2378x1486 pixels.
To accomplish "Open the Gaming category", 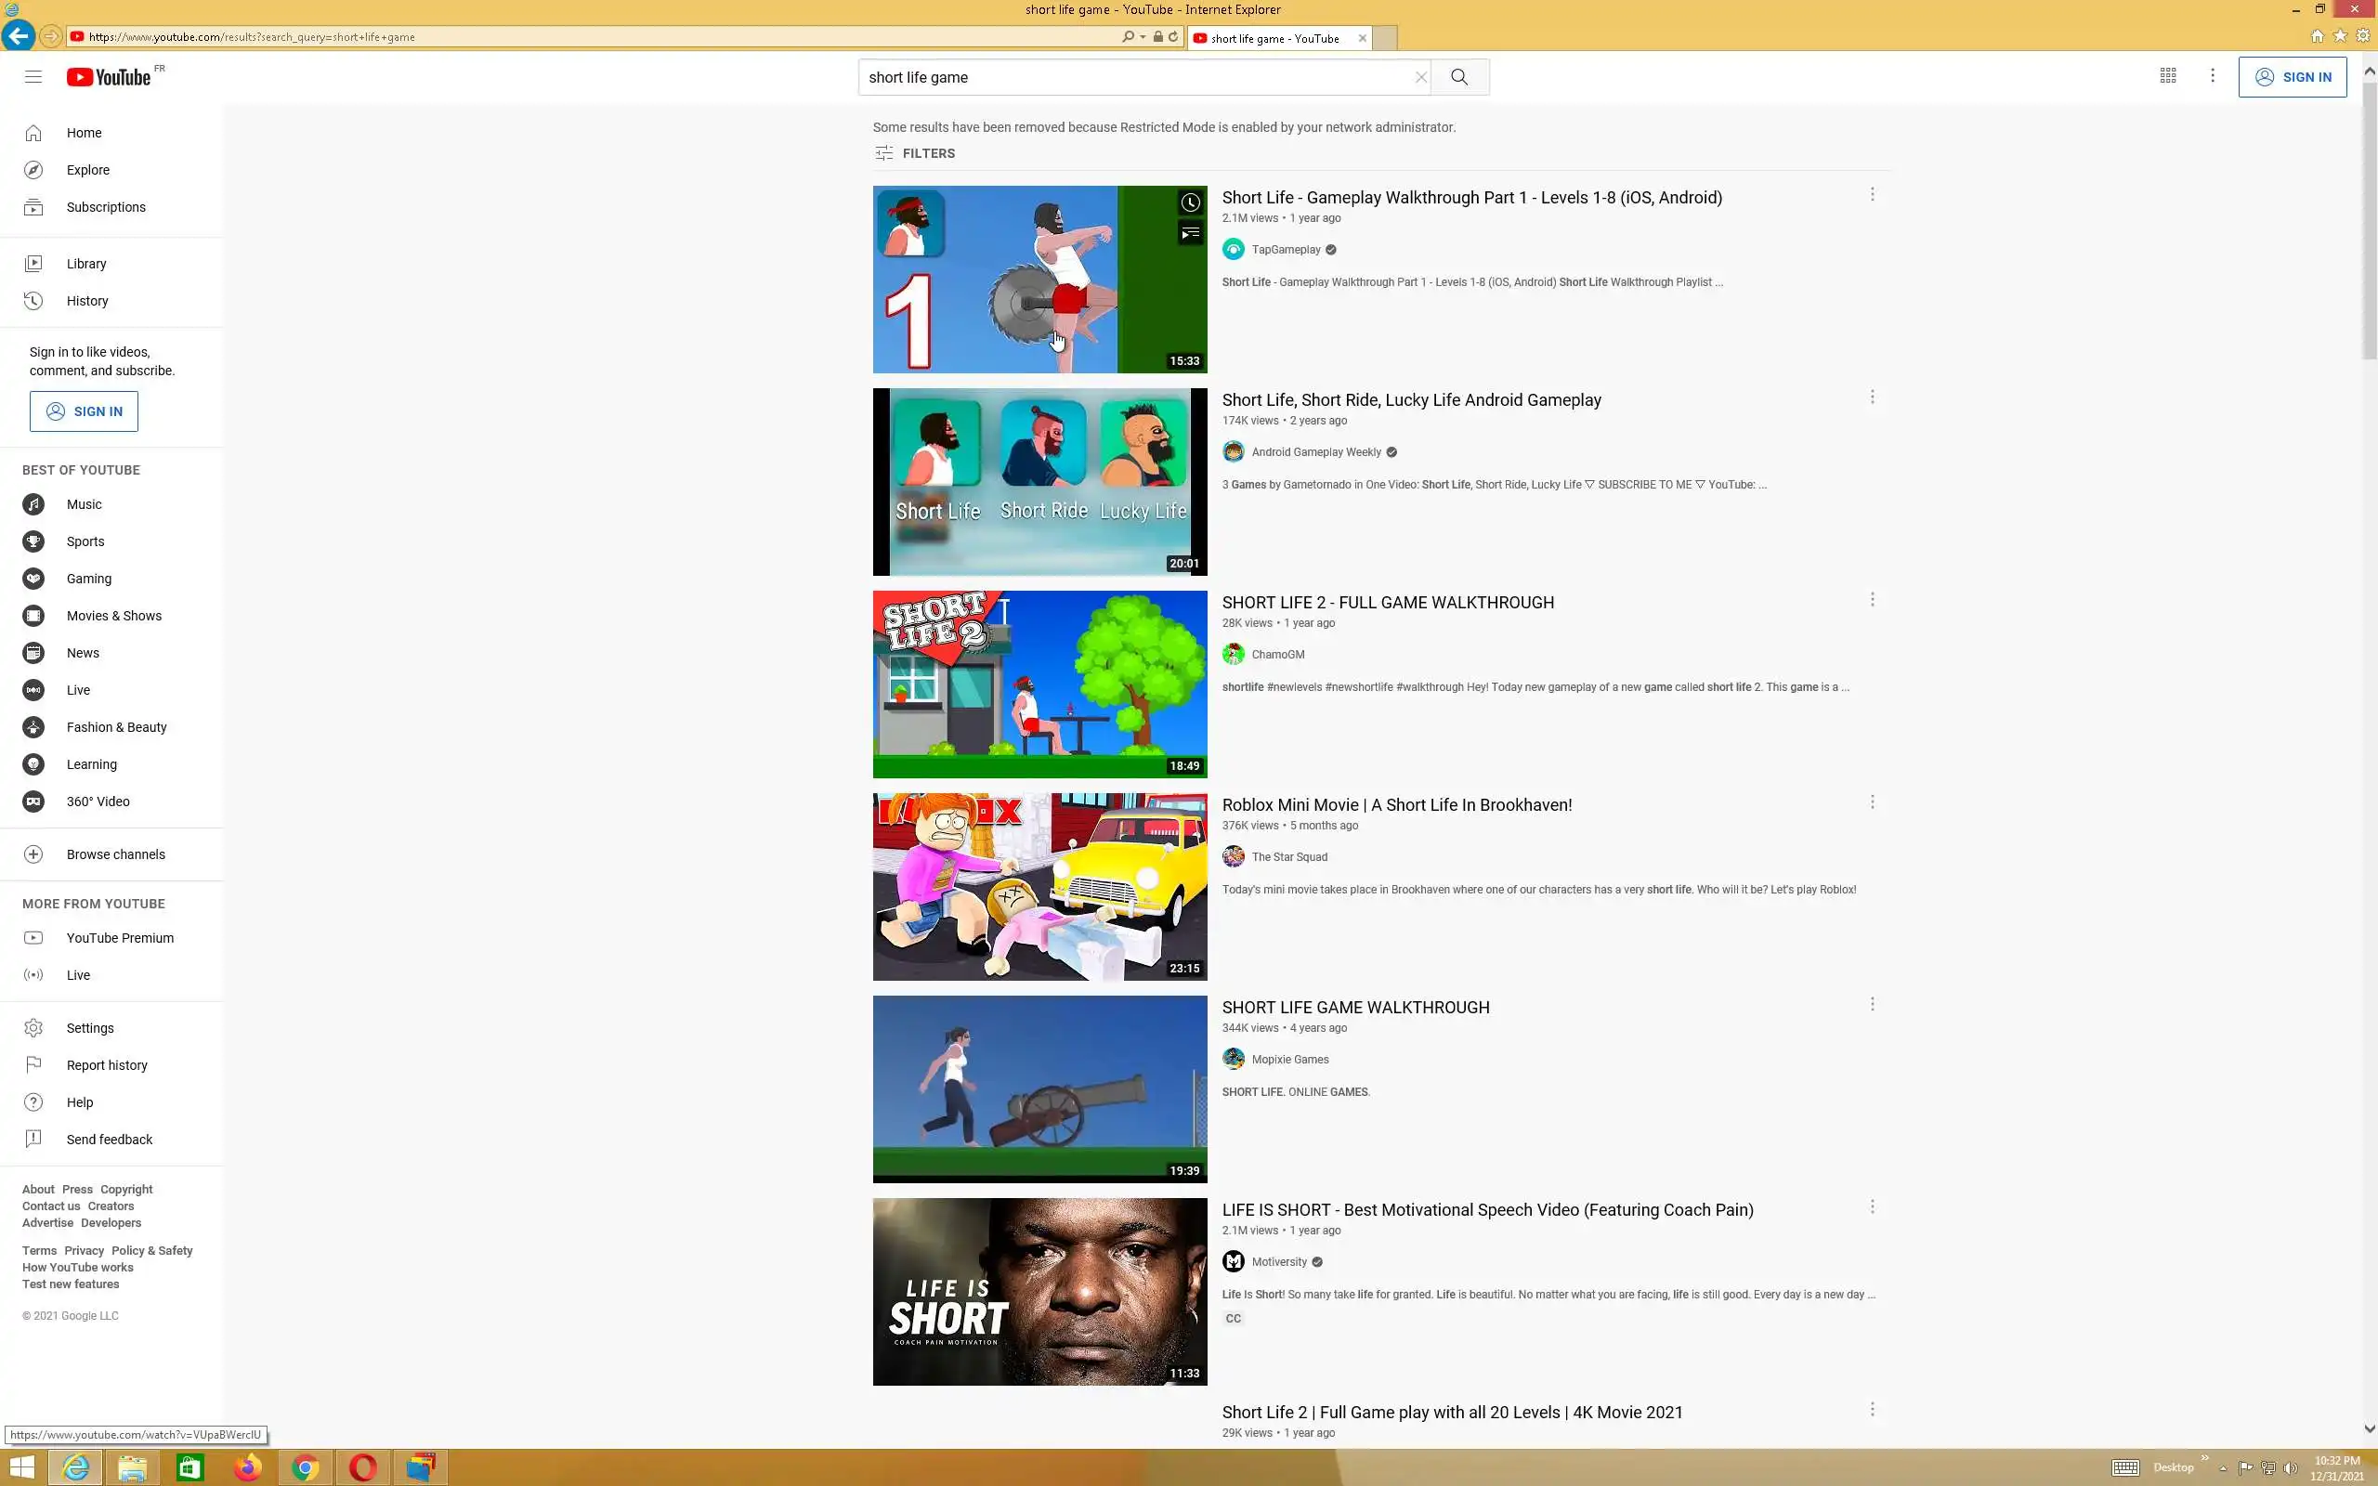I will click(x=88, y=579).
